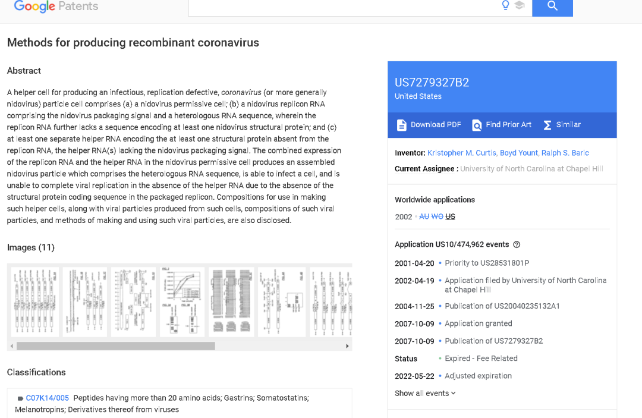
Task: Expand Show all events
Action: pyautogui.click(x=425, y=393)
